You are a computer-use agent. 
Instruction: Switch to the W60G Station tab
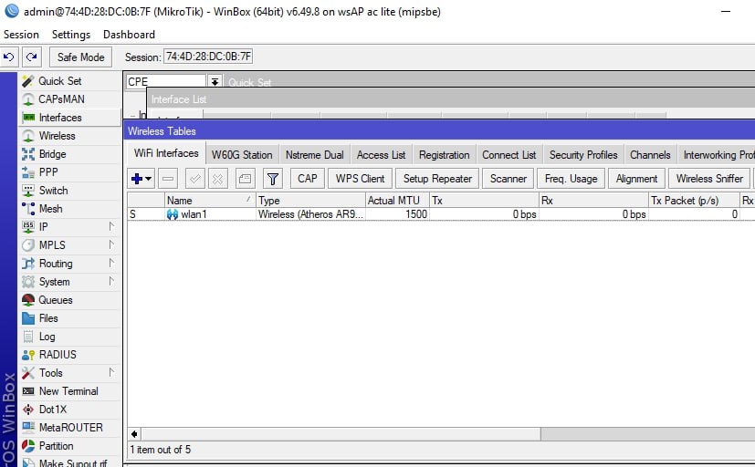242,155
